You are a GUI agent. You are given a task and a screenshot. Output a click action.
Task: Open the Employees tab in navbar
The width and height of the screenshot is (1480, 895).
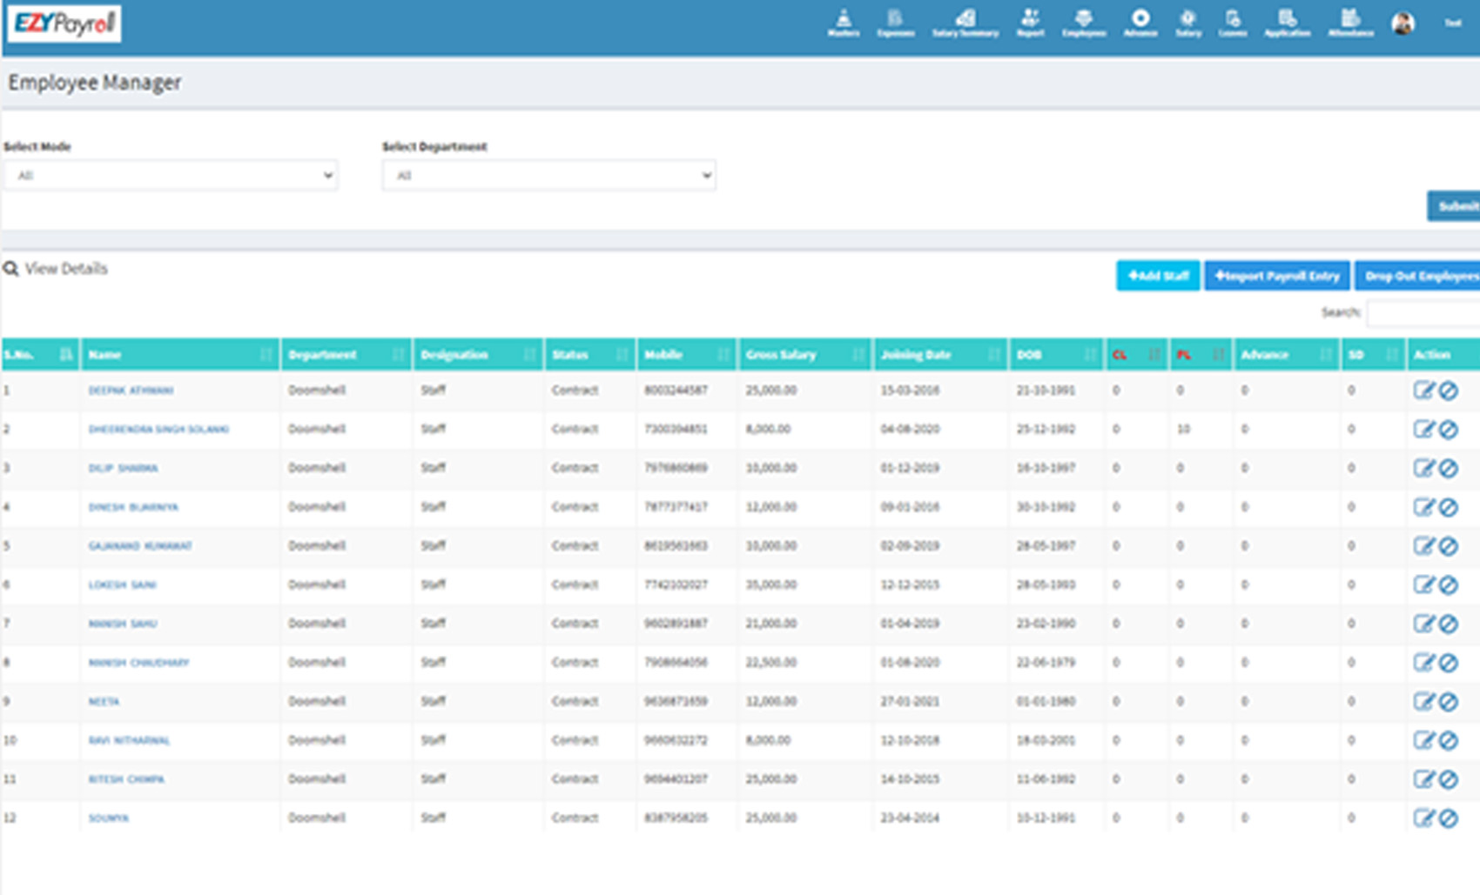pyautogui.click(x=1083, y=23)
